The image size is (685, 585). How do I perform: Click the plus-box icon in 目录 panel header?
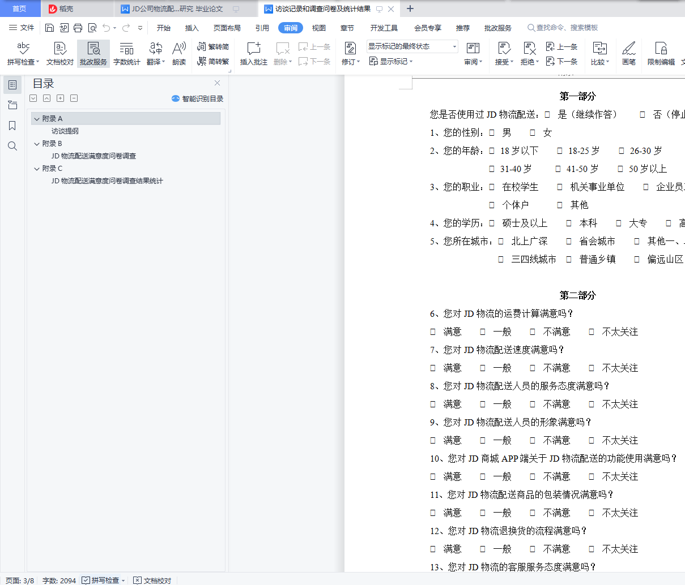(x=61, y=98)
